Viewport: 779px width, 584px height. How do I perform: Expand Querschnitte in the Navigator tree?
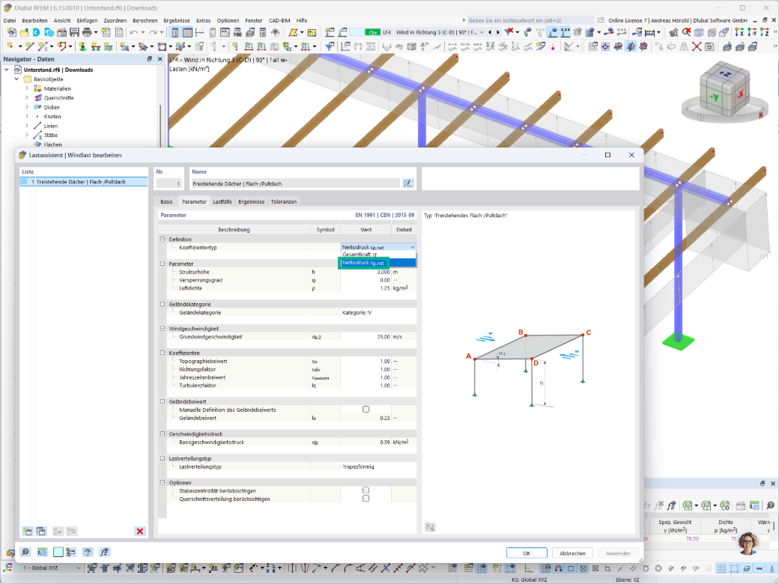[27, 98]
